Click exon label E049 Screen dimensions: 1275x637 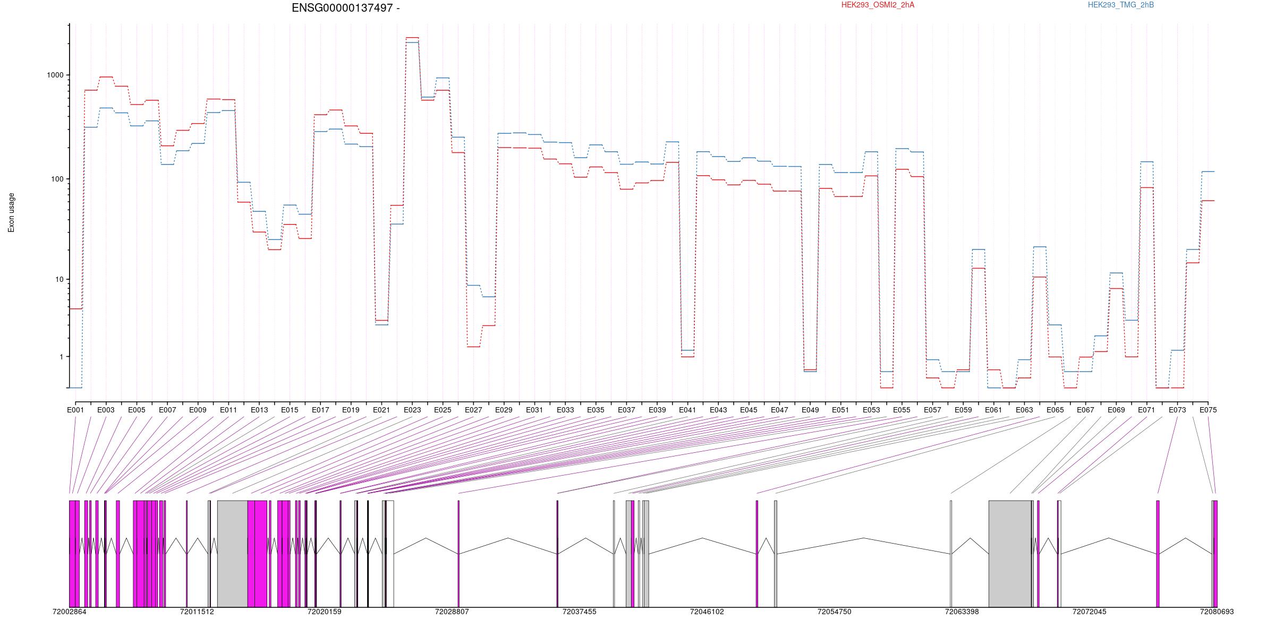(x=810, y=410)
